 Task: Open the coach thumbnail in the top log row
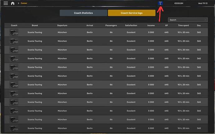14,32
